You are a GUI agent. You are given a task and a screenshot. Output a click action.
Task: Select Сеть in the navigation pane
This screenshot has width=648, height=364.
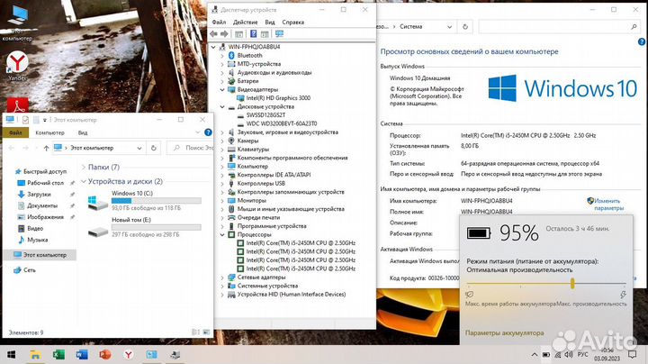[x=30, y=270]
